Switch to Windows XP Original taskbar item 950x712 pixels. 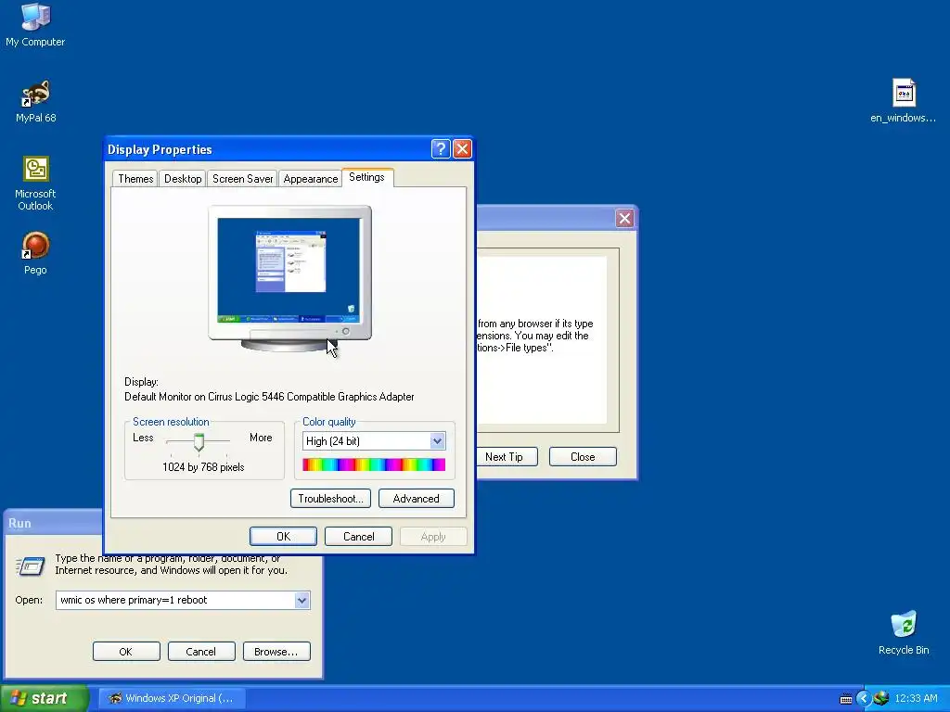(x=172, y=698)
